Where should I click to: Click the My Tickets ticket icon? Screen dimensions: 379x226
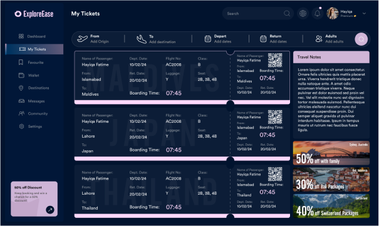tap(23, 49)
